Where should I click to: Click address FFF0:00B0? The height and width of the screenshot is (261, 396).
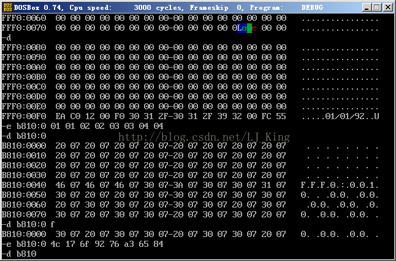[x=24, y=77]
